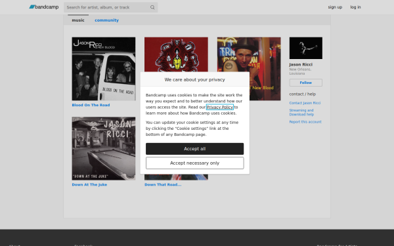Screen dimensions: 394x246
Task: Click the search magnifier icon
Action: point(152,7)
